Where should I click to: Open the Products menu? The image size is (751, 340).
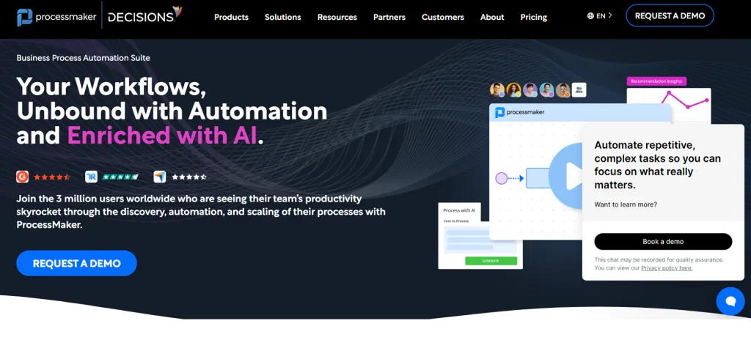click(231, 18)
